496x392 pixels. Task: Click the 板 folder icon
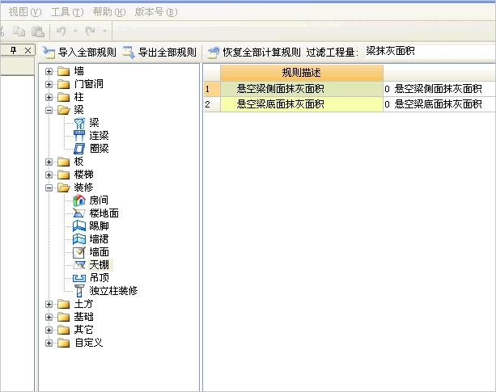point(64,162)
